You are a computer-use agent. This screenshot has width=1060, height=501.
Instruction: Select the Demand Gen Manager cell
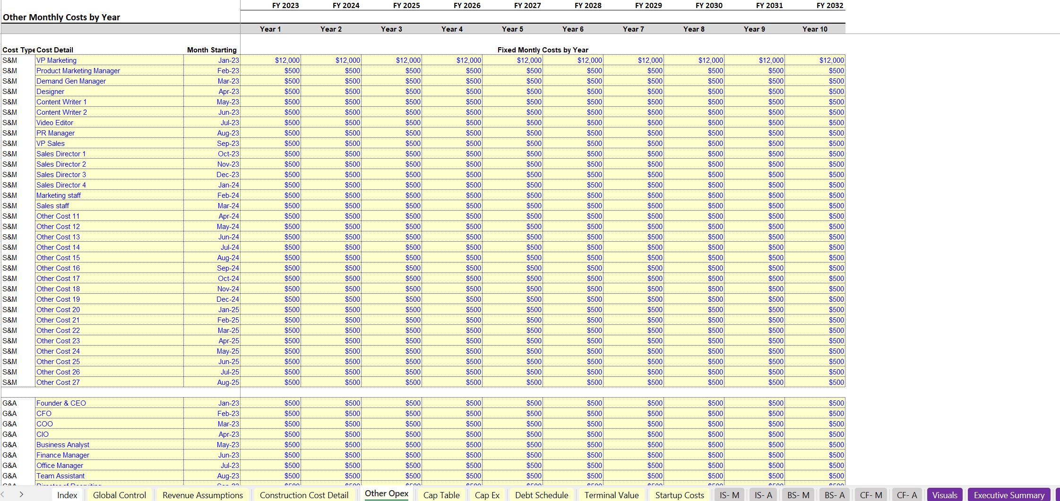point(109,81)
